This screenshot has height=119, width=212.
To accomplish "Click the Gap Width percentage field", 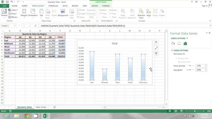I will pyautogui.click(x=200, y=70).
